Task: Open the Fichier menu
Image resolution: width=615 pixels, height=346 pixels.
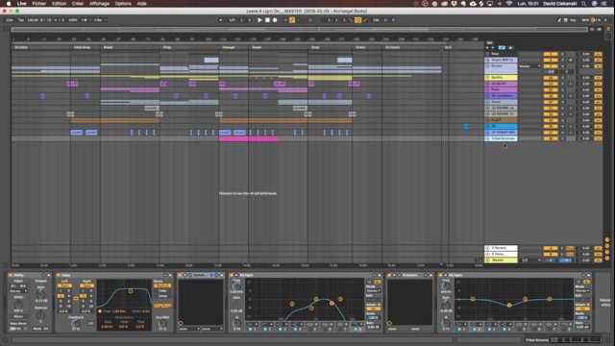Action: tap(38, 4)
